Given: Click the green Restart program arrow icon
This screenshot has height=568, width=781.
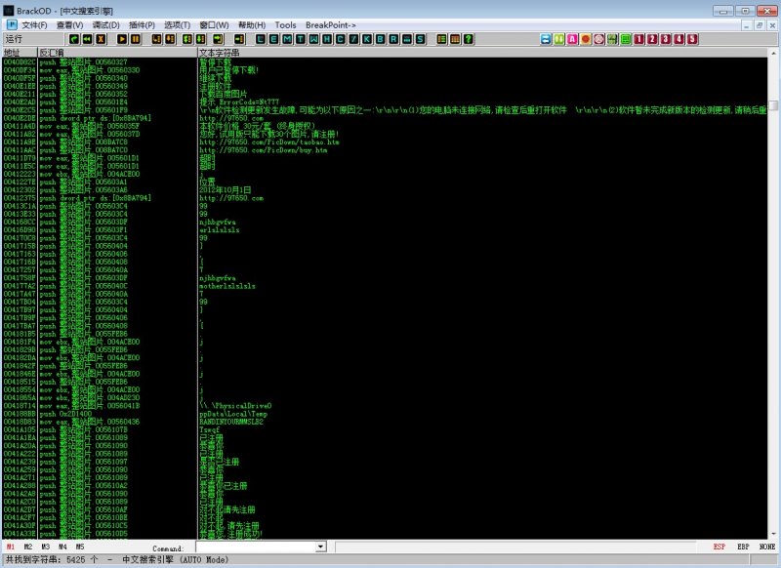Looking at the screenshot, I should pos(74,39).
